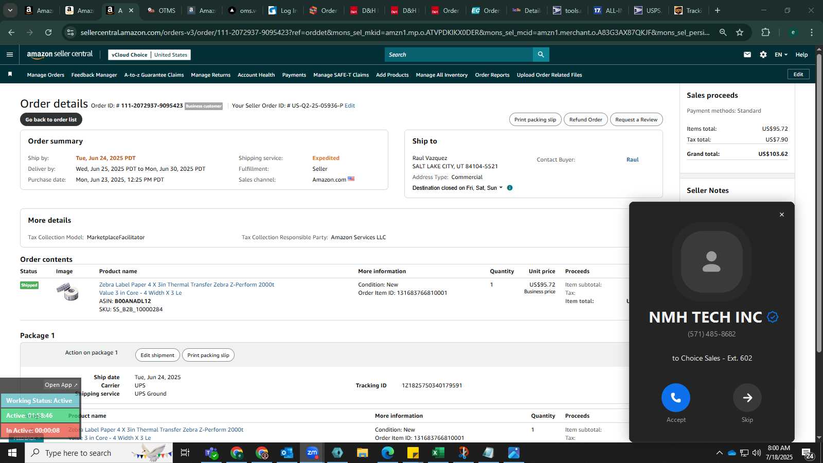Click Edit shipment for package 1
This screenshot has height=463, width=823.
tap(157, 355)
